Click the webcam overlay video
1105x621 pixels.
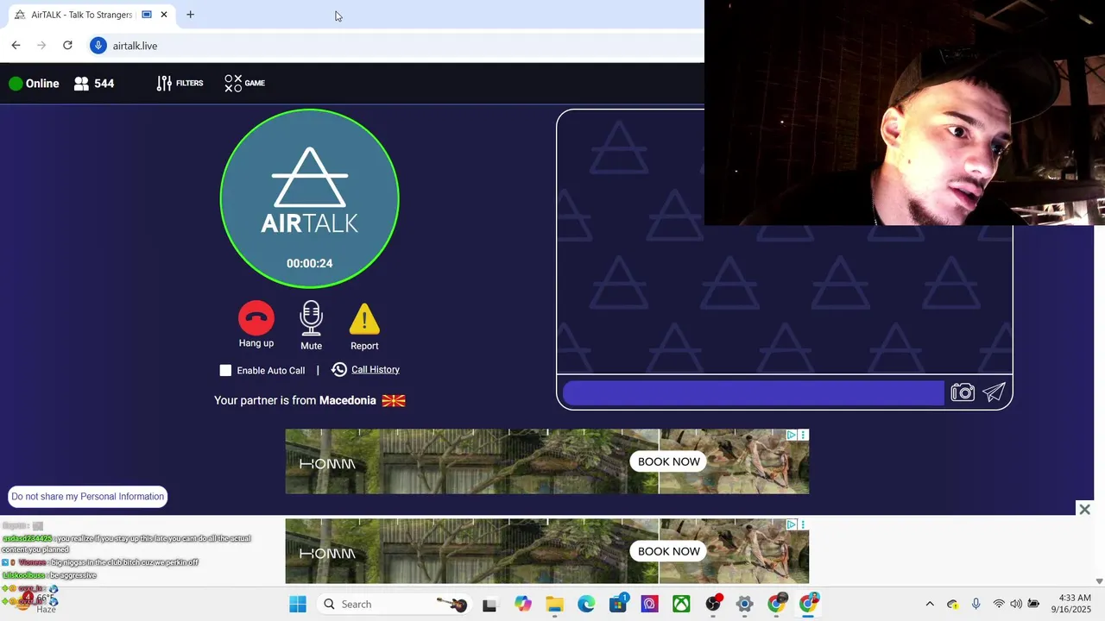click(905, 112)
